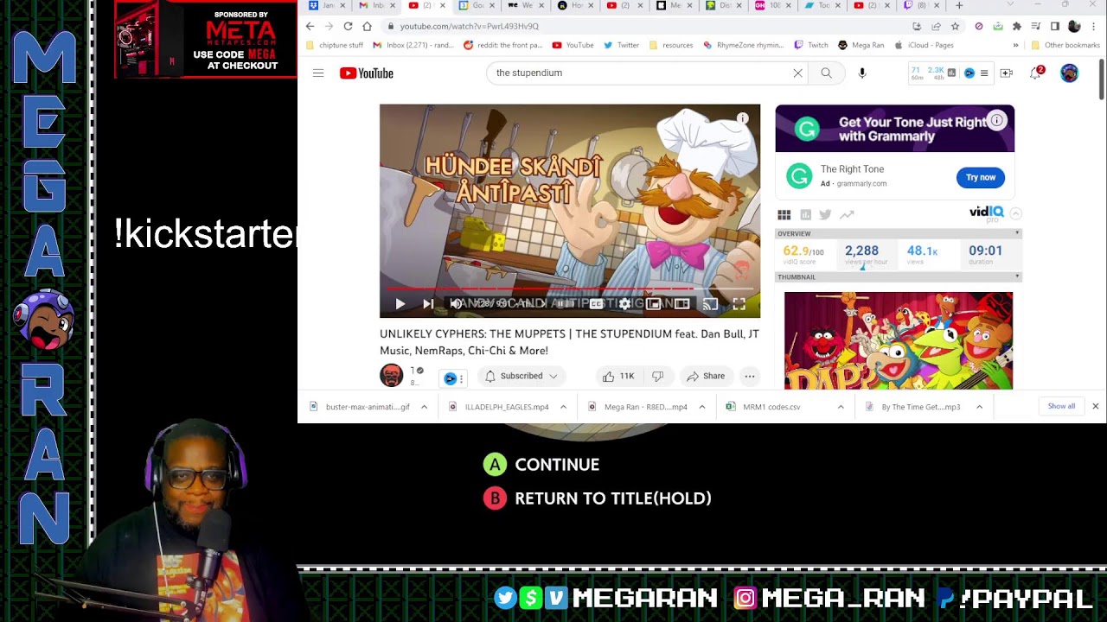The height and width of the screenshot is (622, 1107).
Task: Bookmark this page with the star icon
Action: pyautogui.click(x=955, y=26)
